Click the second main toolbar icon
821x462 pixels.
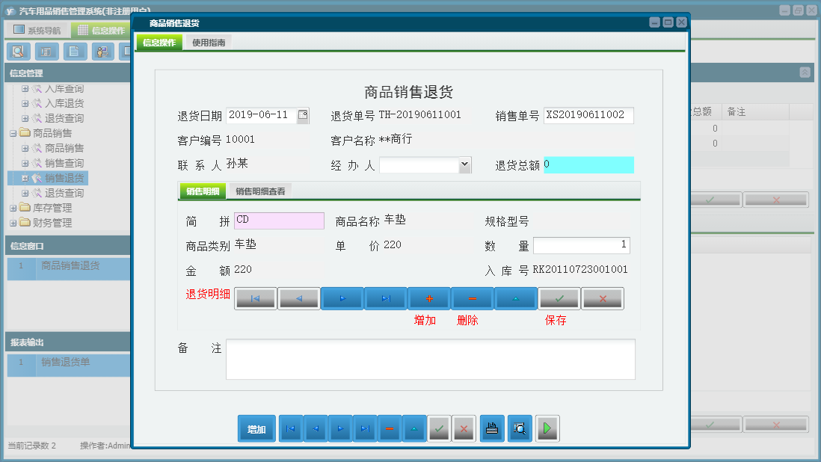click(x=46, y=52)
